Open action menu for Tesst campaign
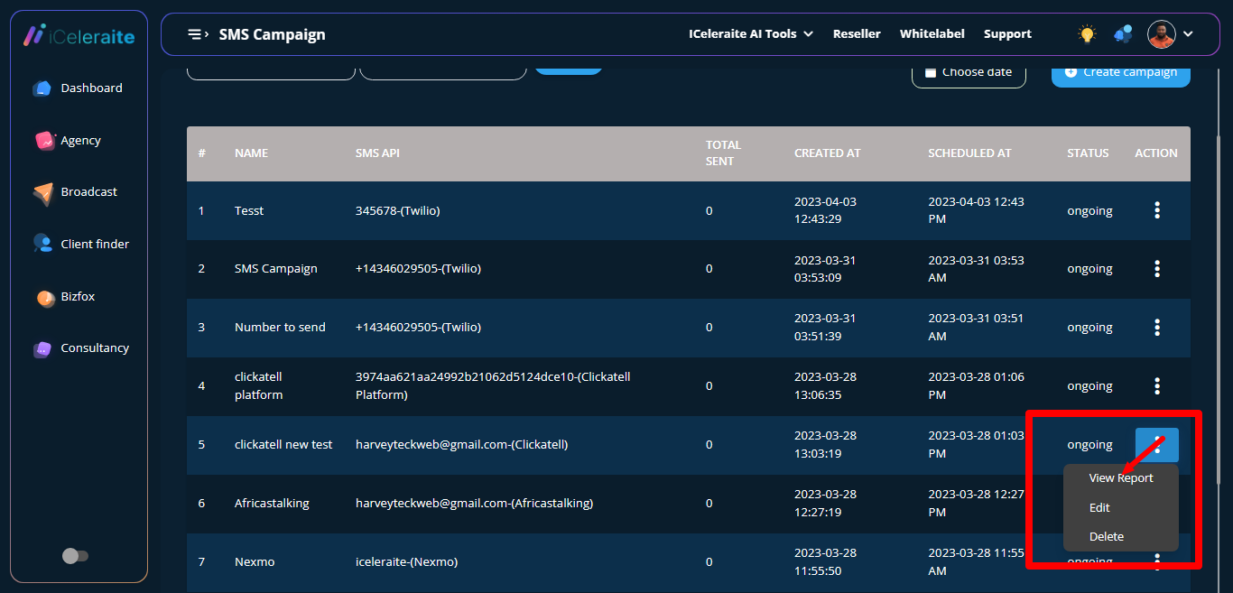This screenshot has height=593, width=1233. click(1157, 210)
